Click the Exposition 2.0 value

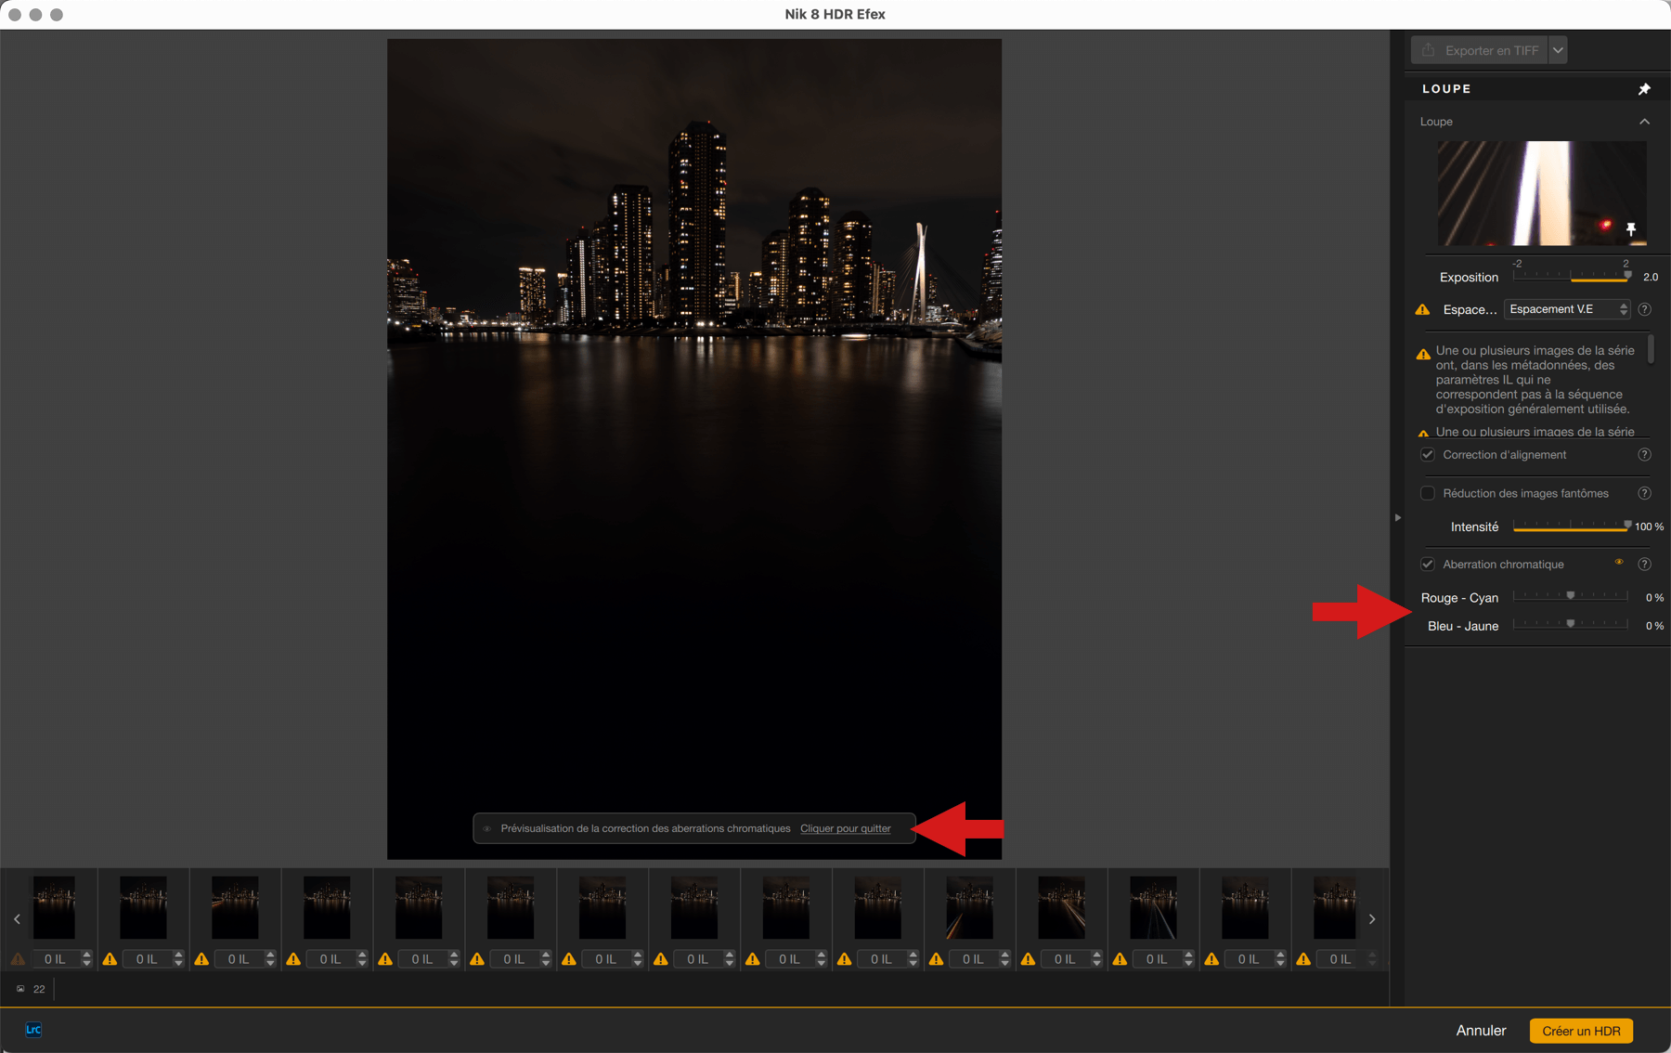click(1651, 277)
